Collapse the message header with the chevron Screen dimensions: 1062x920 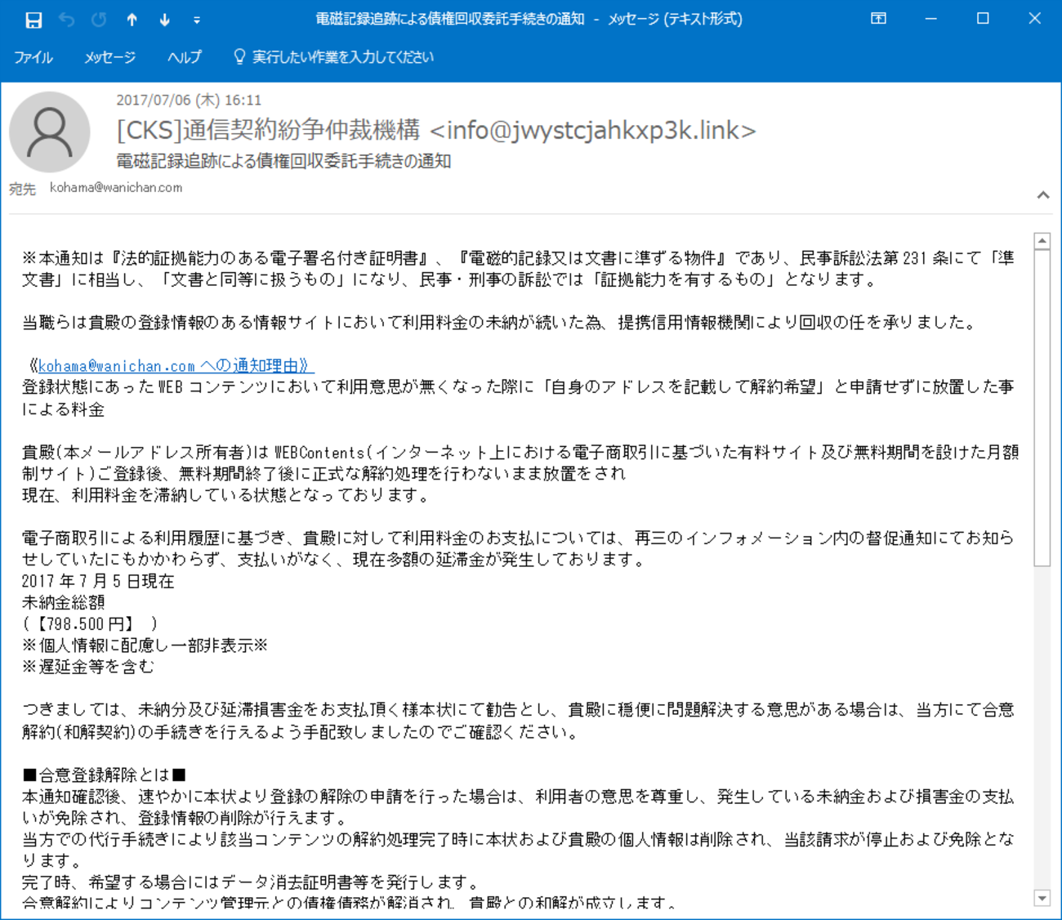pos(1042,194)
